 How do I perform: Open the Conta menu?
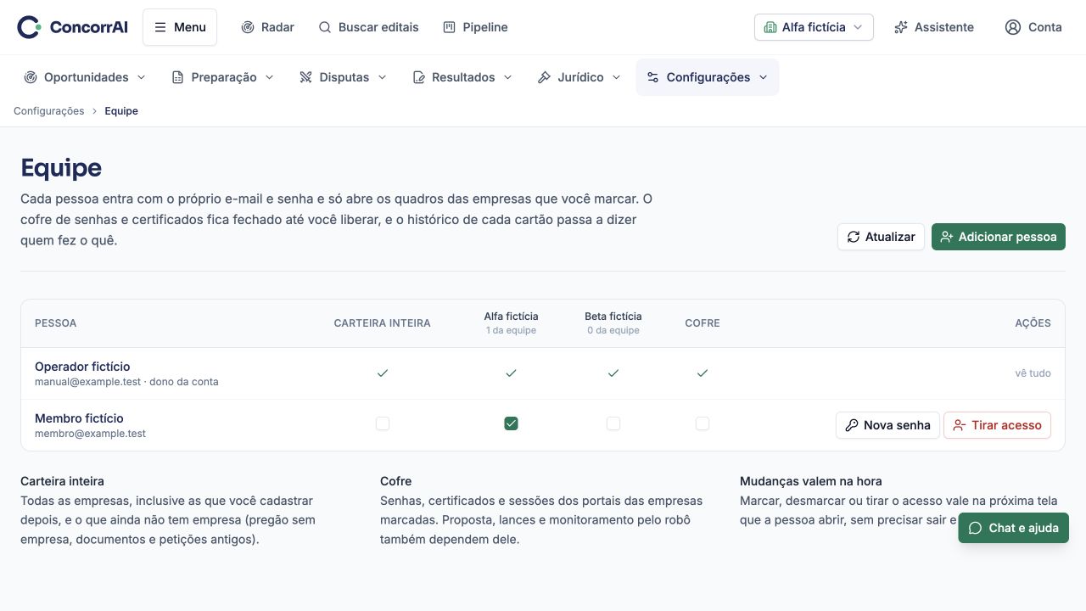pyautogui.click(x=1033, y=27)
